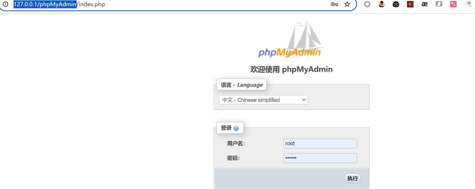Open the æ extension icon
This screenshot has width=475, height=189.
pos(424,4)
